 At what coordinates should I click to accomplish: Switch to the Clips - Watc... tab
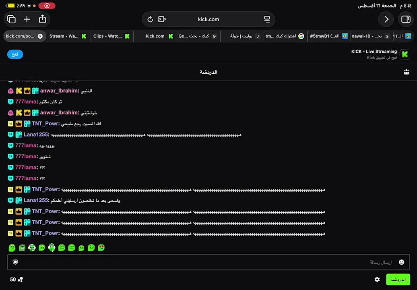(x=111, y=36)
